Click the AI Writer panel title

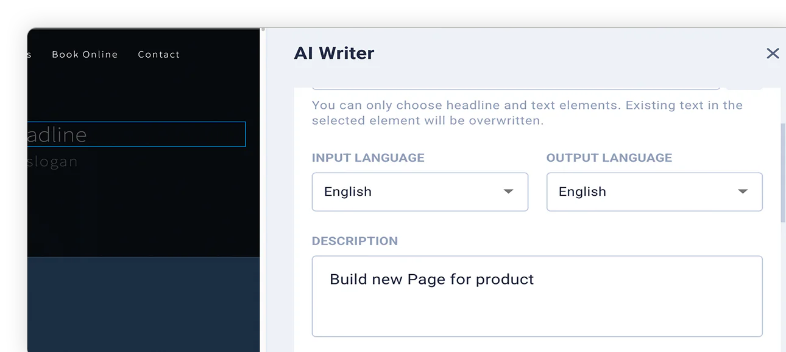(x=334, y=53)
